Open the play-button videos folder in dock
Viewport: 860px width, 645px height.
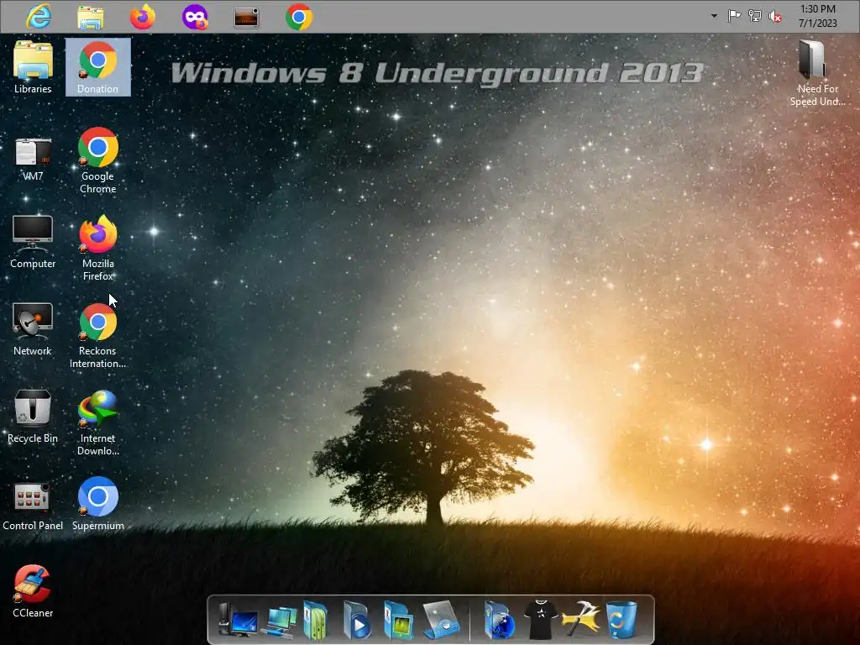(357, 621)
